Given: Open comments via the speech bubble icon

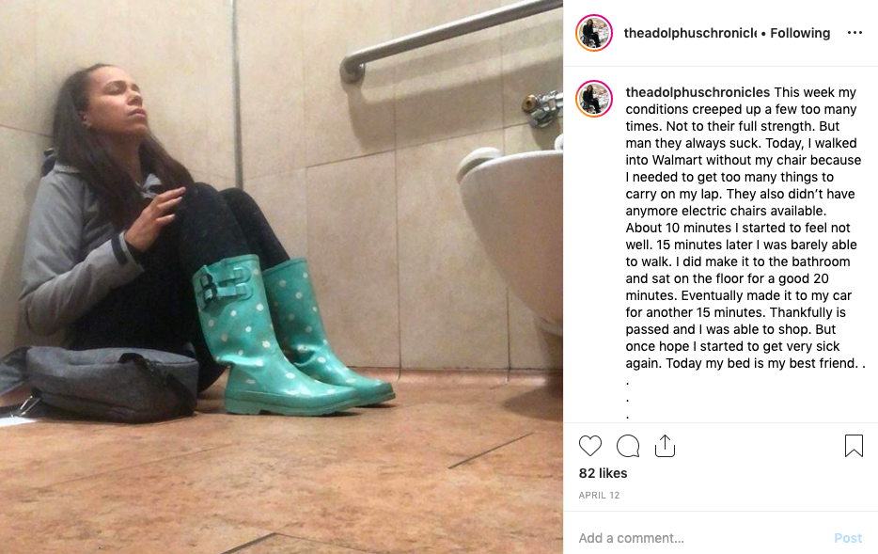Looking at the screenshot, I should click(628, 446).
